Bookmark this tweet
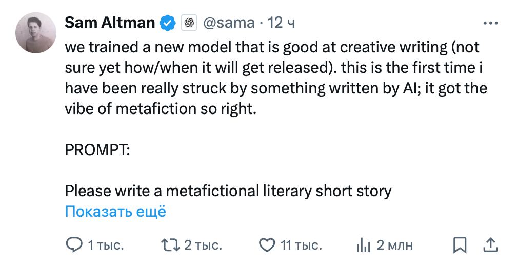Screen dimensions: 517x265 pos(460,245)
